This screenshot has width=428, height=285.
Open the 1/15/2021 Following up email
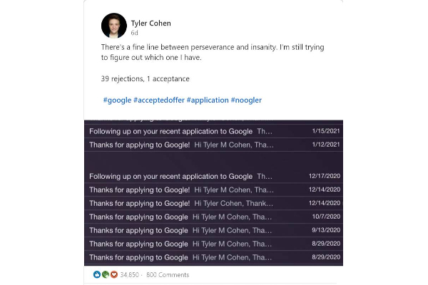tap(213, 132)
